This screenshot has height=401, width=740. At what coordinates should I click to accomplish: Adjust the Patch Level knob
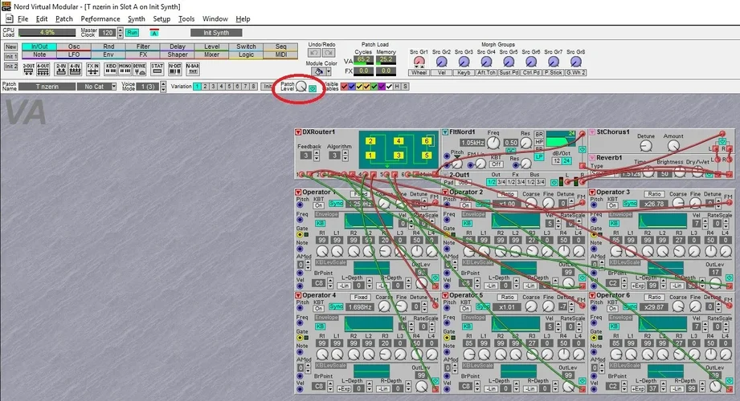click(x=300, y=87)
